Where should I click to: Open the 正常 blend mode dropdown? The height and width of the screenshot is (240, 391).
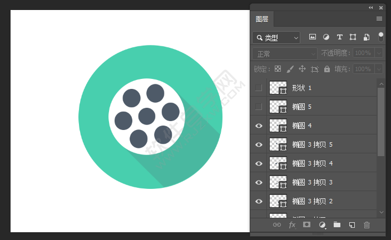pos(285,54)
